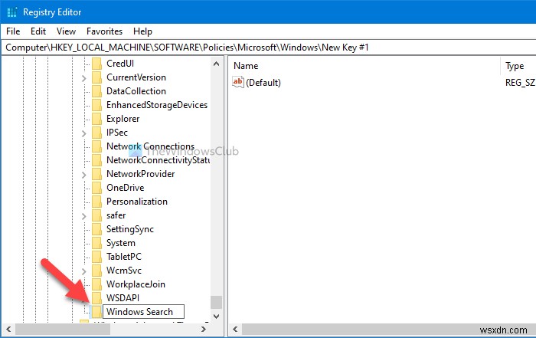The image size is (536, 338).
Task: Select the SettingSync key label
Action: pos(130,229)
